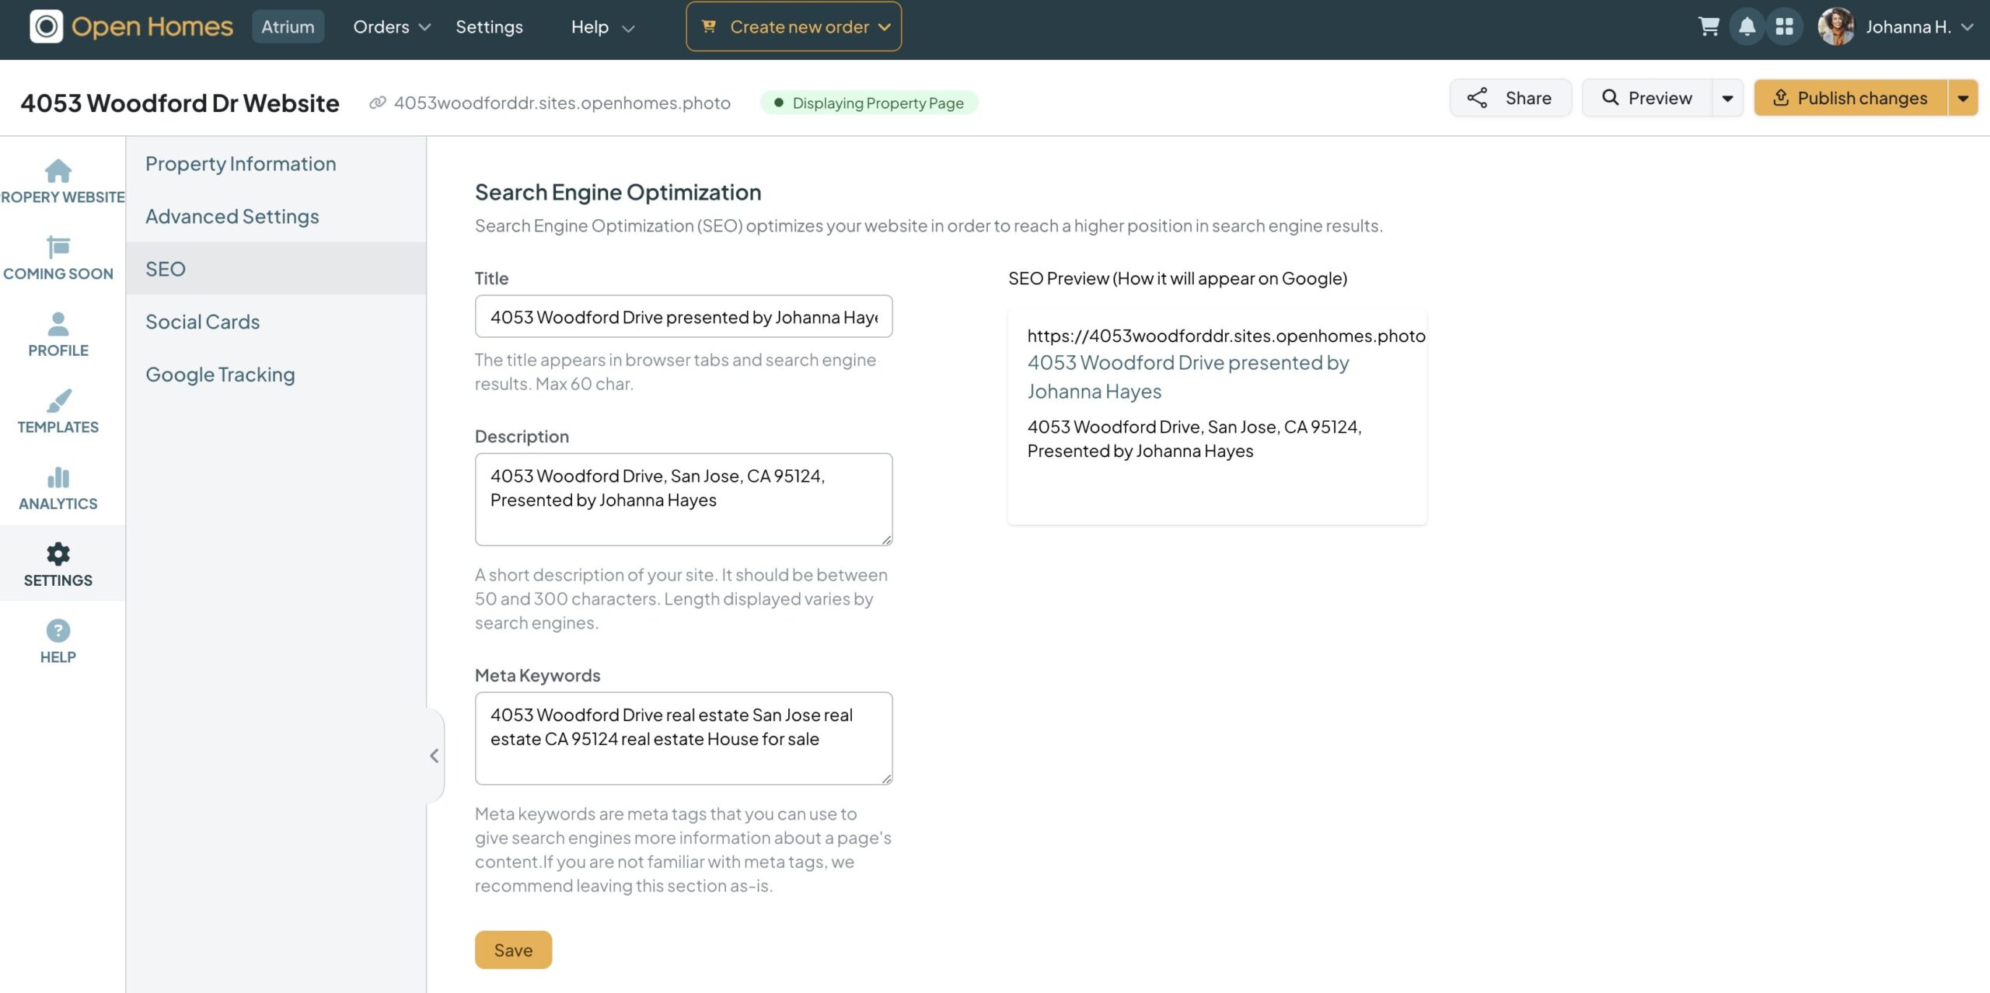1990x993 pixels.
Task: Click the Save button
Action: (513, 949)
